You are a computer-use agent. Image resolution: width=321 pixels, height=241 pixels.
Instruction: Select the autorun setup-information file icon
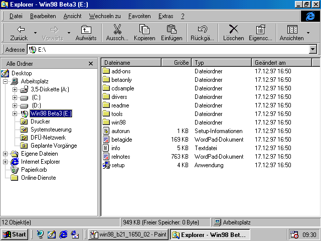pyautogui.click(x=106, y=131)
